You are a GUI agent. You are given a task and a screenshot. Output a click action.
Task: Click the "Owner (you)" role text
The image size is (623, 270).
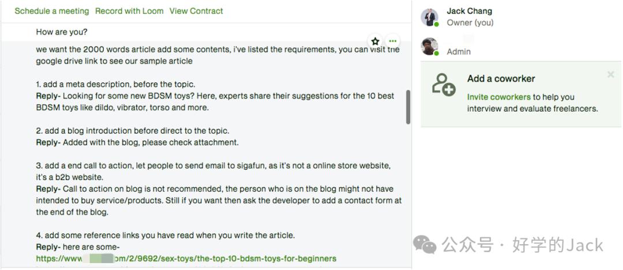click(x=470, y=23)
